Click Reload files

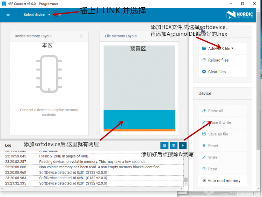[x=223, y=60]
